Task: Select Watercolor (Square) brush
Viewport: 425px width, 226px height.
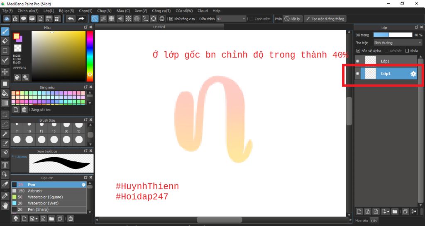Action: coord(49,197)
